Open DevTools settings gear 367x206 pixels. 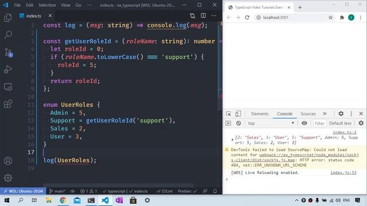point(341,114)
